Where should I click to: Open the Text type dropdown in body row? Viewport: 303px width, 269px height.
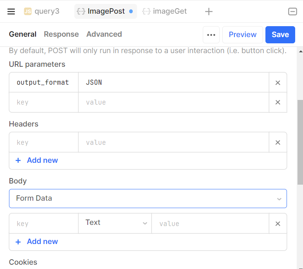click(115, 223)
